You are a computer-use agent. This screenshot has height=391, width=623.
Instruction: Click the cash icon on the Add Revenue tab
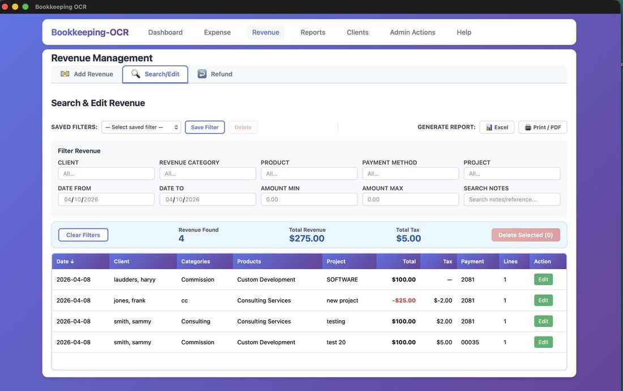(x=64, y=74)
